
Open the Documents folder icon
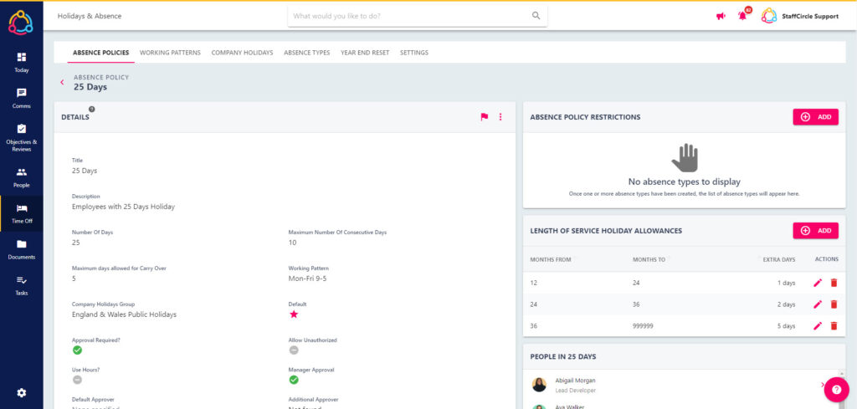(x=21, y=243)
